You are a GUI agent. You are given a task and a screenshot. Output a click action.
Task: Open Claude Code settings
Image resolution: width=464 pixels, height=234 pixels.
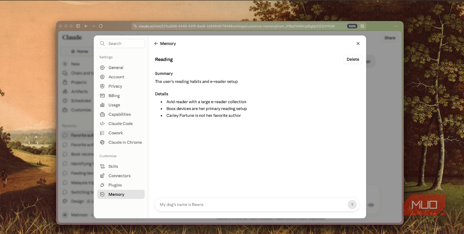tap(121, 124)
